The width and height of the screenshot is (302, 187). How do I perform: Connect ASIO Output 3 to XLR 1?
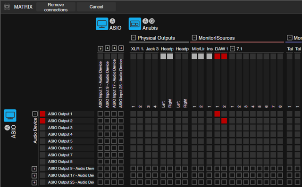pos(133,128)
